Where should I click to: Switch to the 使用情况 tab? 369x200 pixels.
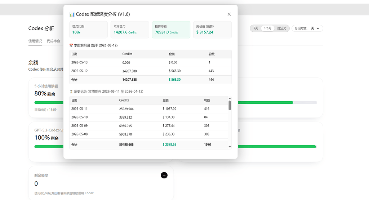coord(35,41)
